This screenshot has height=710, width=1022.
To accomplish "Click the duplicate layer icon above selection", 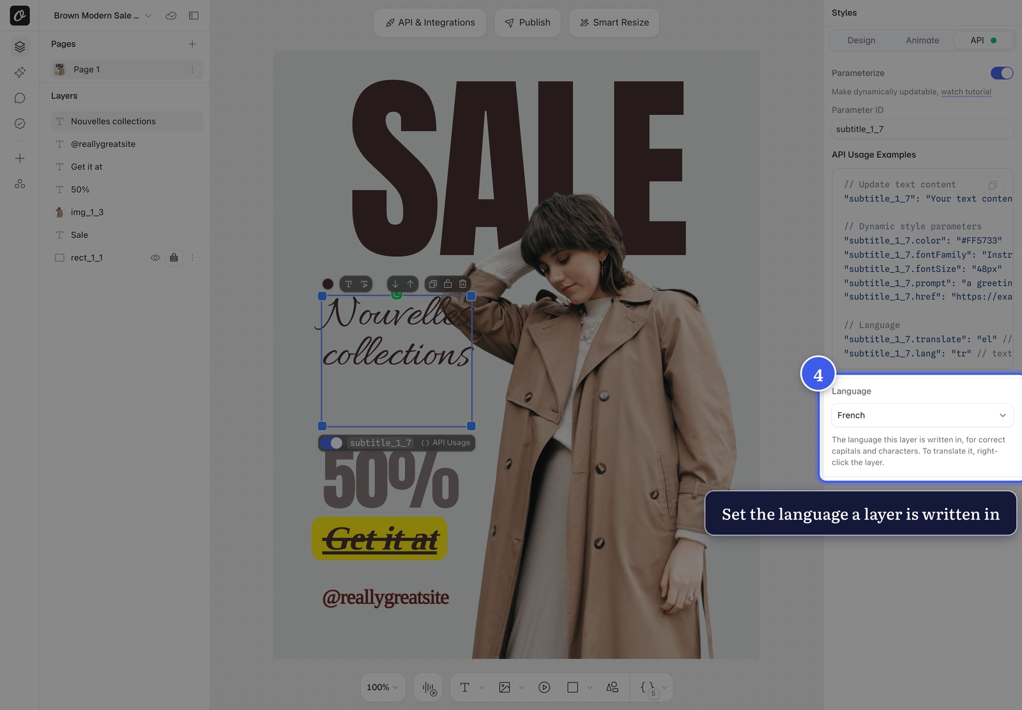I will (433, 284).
